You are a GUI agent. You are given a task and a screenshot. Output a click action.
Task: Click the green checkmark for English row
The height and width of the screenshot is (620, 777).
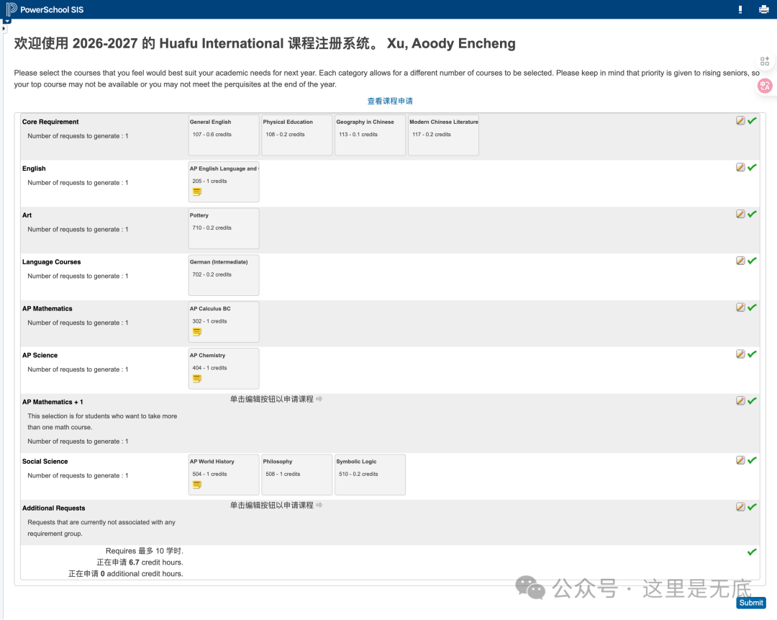tap(752, 168)
